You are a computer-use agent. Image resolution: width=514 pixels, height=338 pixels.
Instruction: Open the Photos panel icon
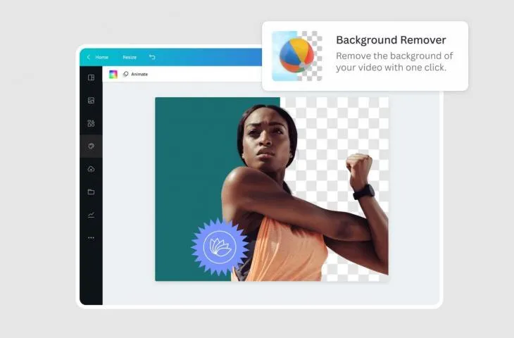[91, 100]
